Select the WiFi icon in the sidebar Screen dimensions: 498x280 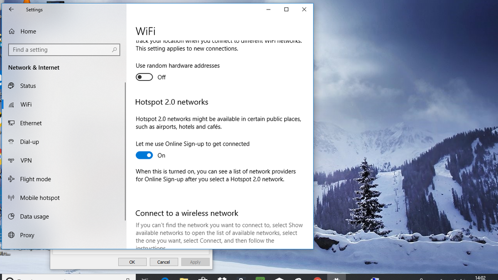11,105
